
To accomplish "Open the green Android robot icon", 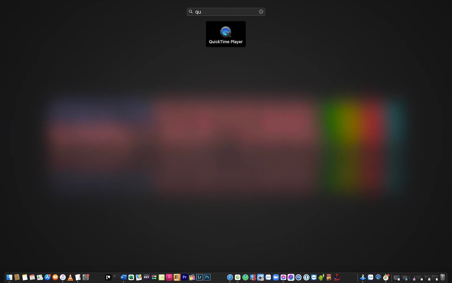I will tap(321, 277).
